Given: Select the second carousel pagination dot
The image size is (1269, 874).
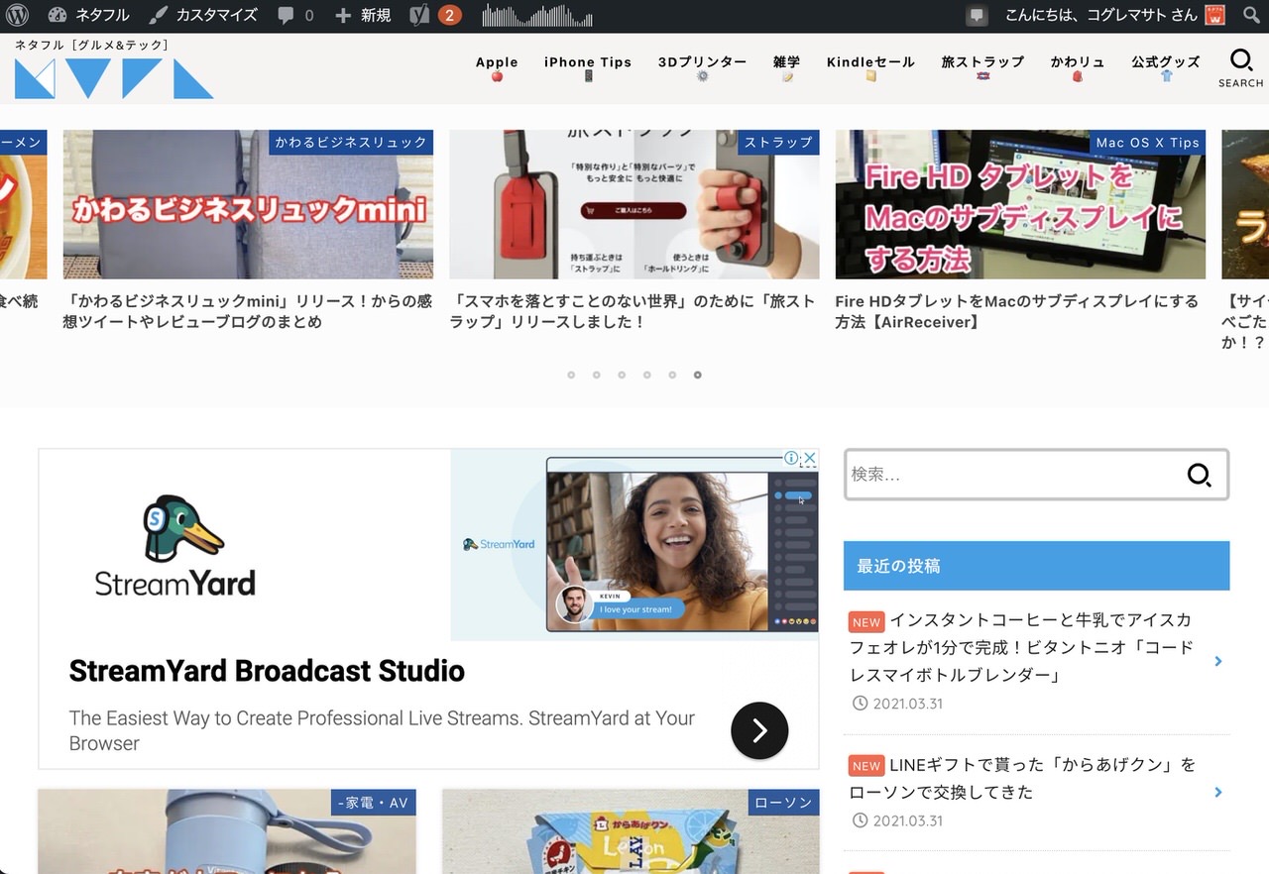Looking at the screenshot, I should coord(596,375).
